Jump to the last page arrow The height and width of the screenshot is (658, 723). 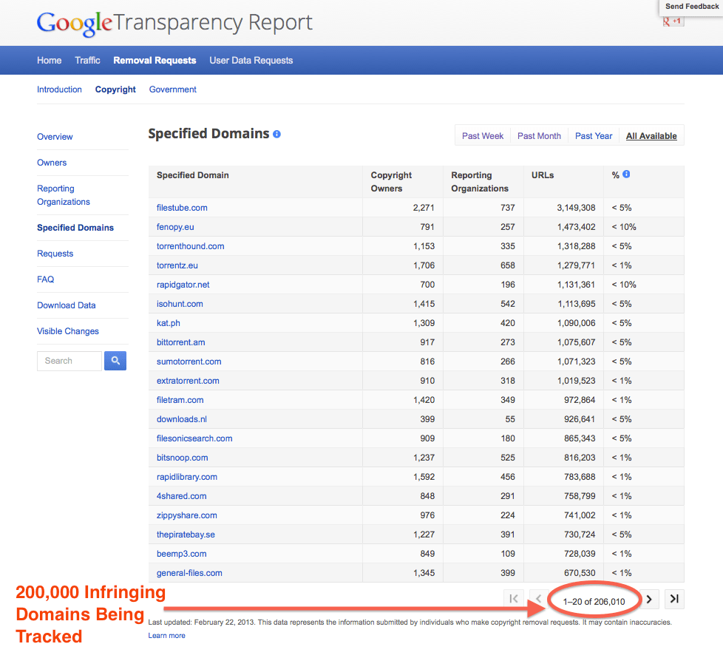click(x=674, y=600)
